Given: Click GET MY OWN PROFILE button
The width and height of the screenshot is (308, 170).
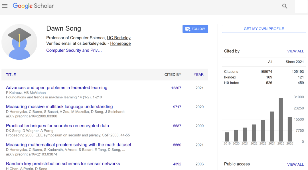Looking at the screenshot, I should point(264,29).
